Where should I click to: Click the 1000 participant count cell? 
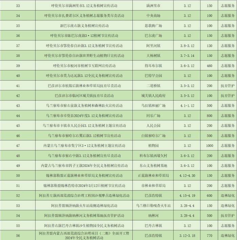pyautogui.click(x=209, y=146)
